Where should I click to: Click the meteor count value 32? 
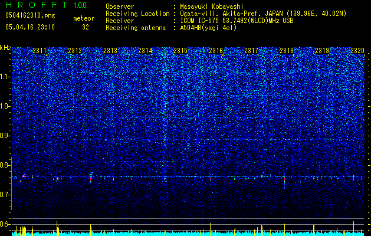click(x=86, y=27)
